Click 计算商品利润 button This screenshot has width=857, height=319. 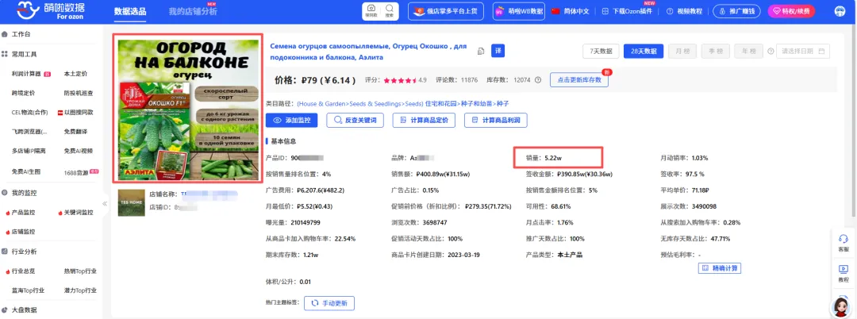(x=496, y=120)
